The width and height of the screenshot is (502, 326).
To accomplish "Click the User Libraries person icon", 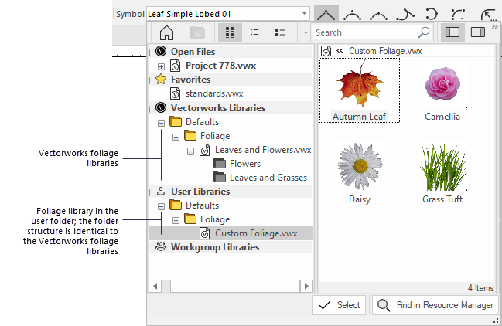I will click(161, 191).
